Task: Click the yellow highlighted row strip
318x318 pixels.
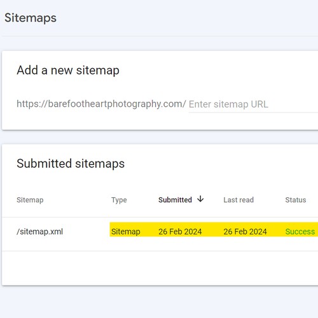Action: 214,230
